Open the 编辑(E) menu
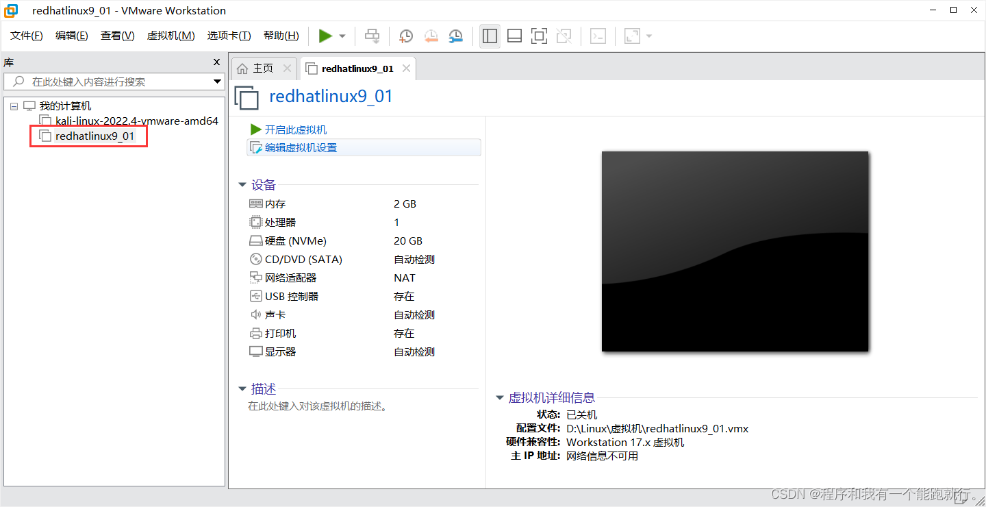 (x=72, y=36)
